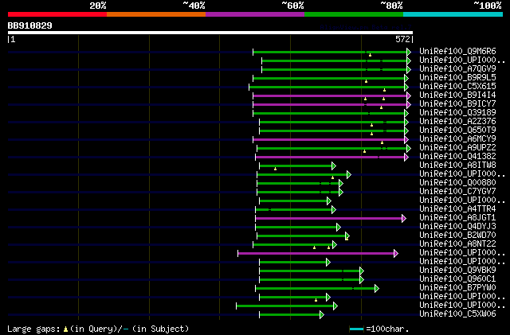The image size is (510, 335).
Task: Click the purple alignment bar for A8JGT1
Action: (331, 218)
